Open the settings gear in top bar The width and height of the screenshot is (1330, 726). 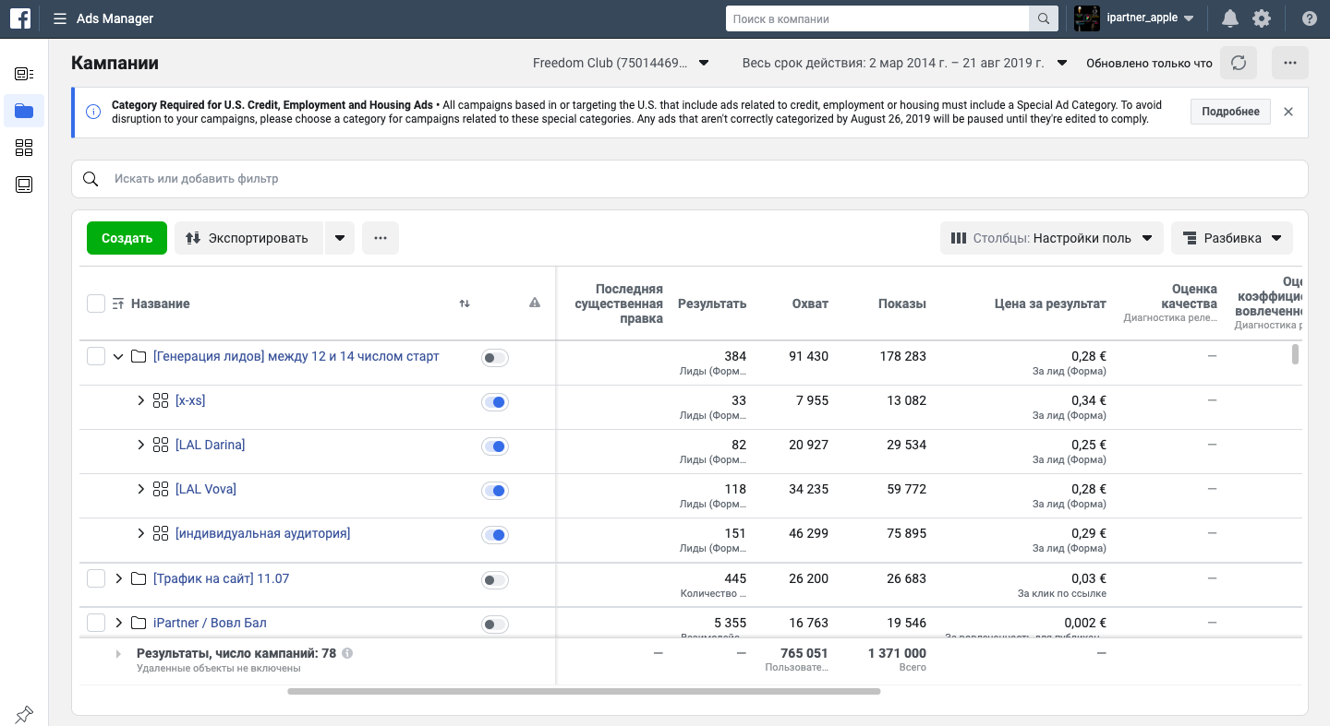[x=1261, y=18]
